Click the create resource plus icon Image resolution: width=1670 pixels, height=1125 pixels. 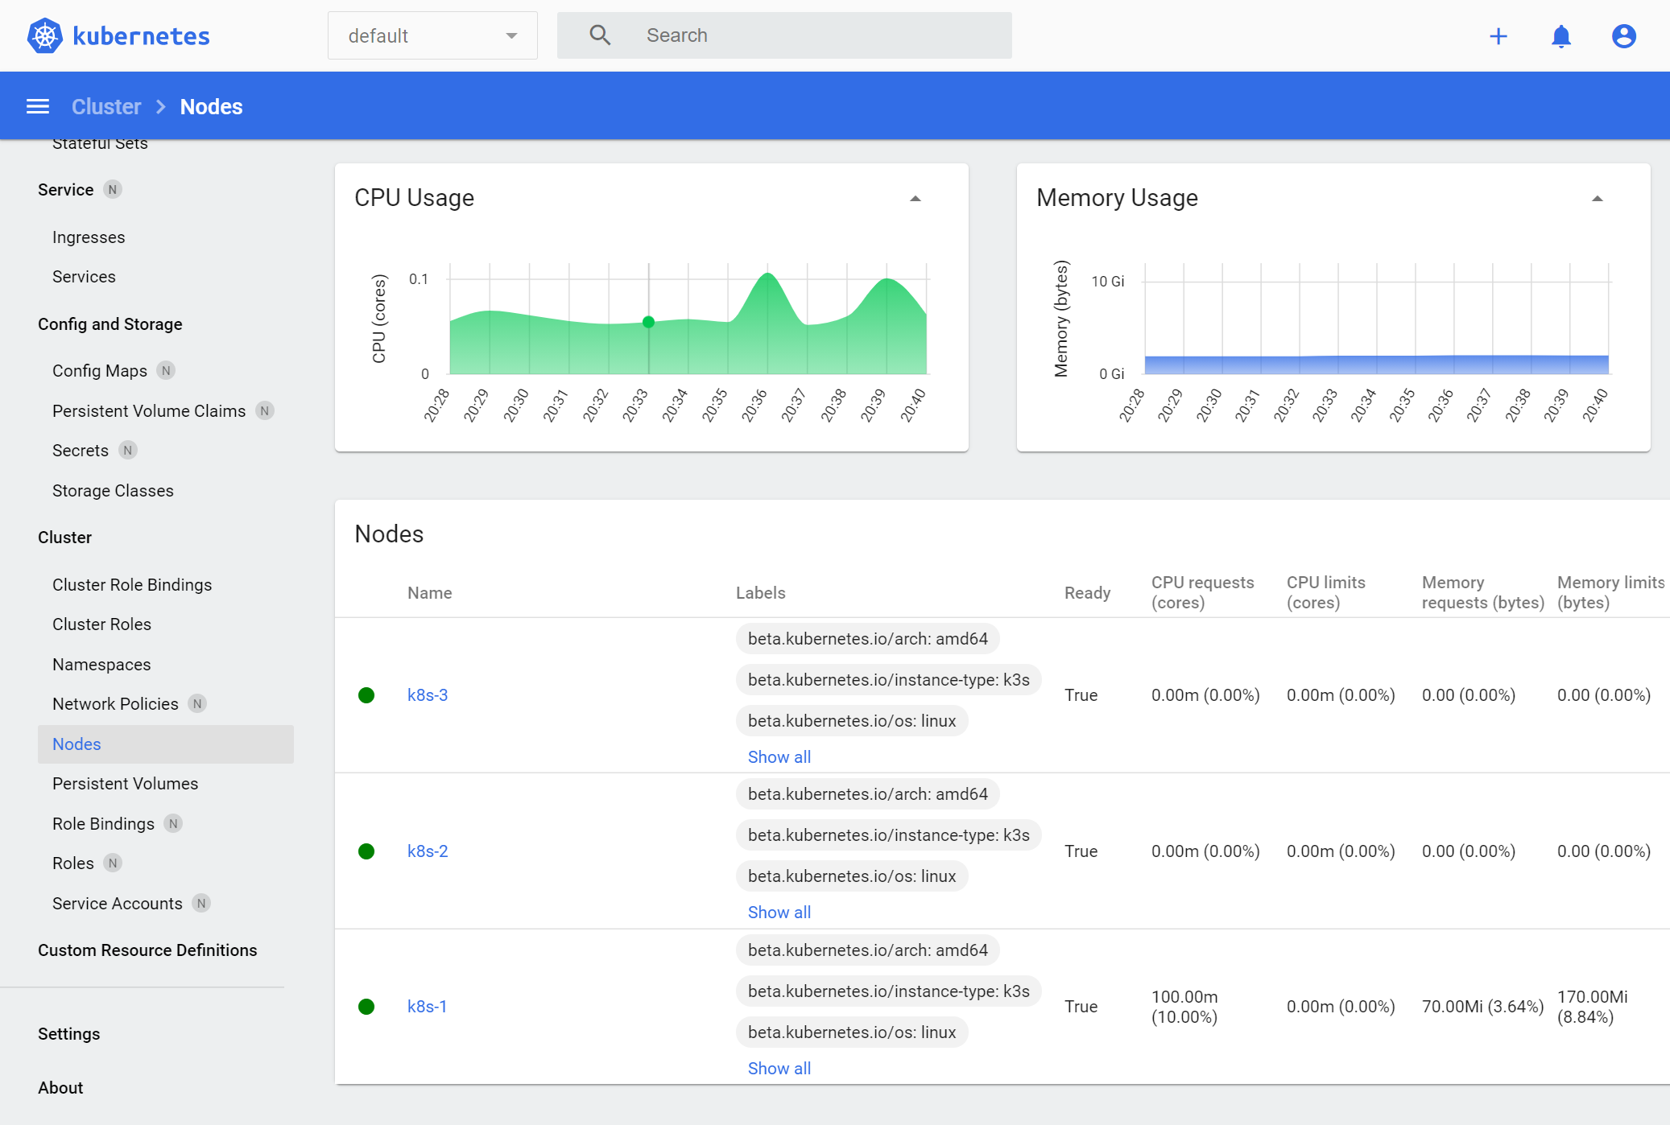pos(1498,35)
